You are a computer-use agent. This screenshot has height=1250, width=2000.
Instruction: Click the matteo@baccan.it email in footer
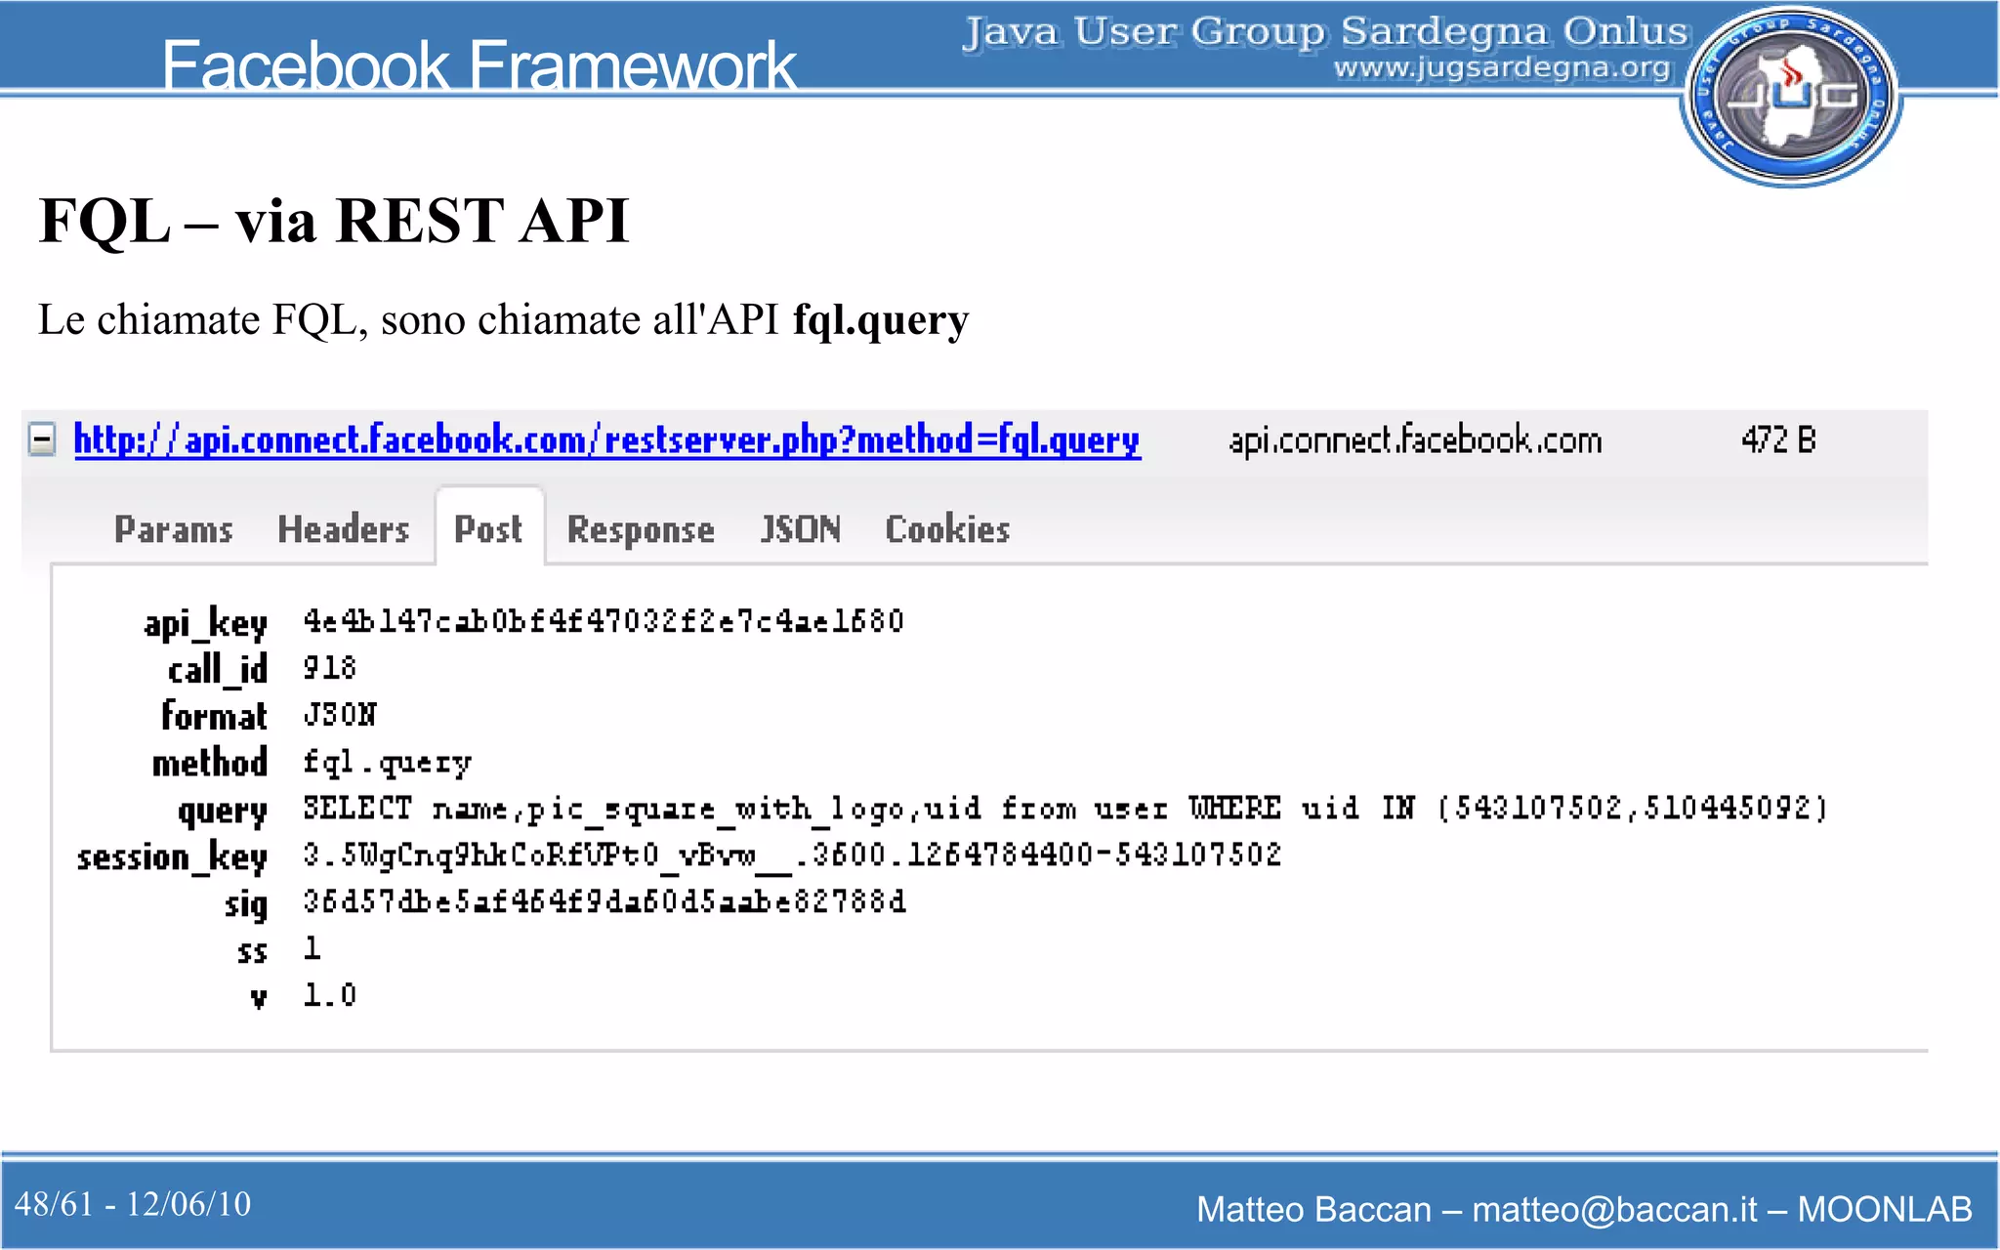point(1614,1209)
